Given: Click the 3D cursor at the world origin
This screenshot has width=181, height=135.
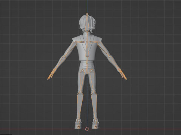Looking at the screenshot, I should (x=87, y=129).
